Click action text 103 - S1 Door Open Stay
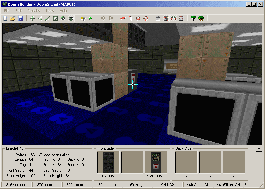This screenshot has width=265, height=189. 49,154
